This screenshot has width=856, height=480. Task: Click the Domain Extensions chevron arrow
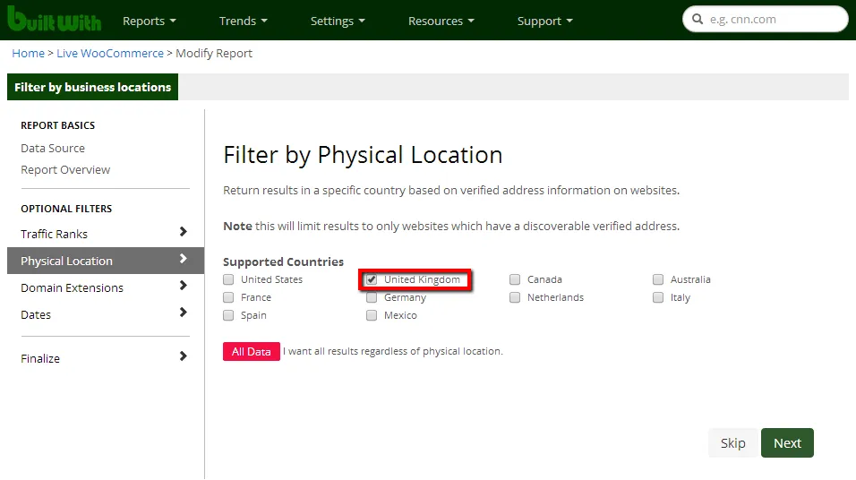point(183,287)
